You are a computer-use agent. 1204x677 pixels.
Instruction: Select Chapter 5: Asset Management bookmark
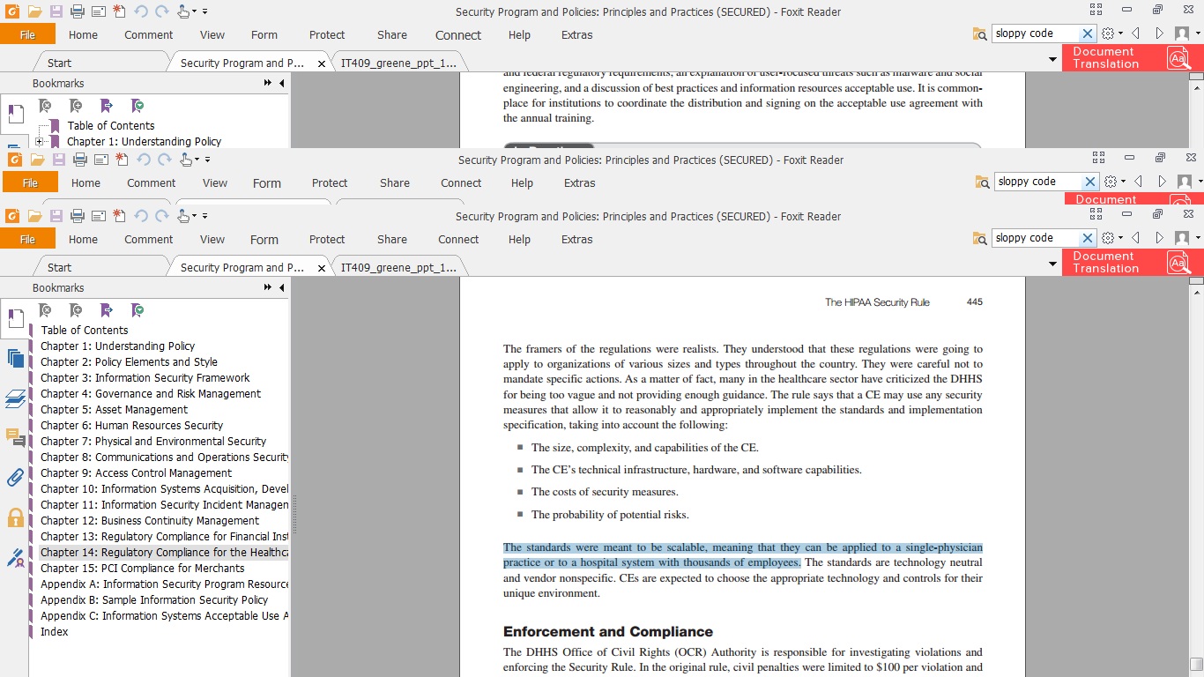(x=114, y=410)
